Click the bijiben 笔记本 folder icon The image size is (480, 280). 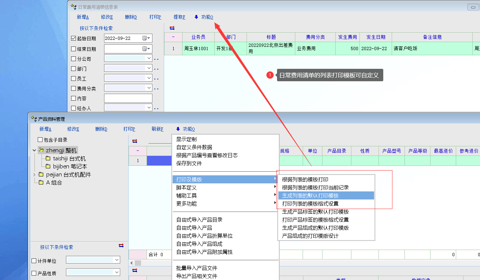tap(48, 167)
